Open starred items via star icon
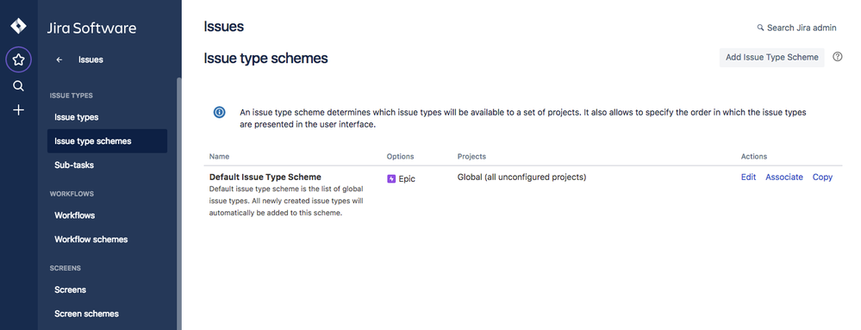The height and width of the screenshot is (330, 861). coord(19,59)
